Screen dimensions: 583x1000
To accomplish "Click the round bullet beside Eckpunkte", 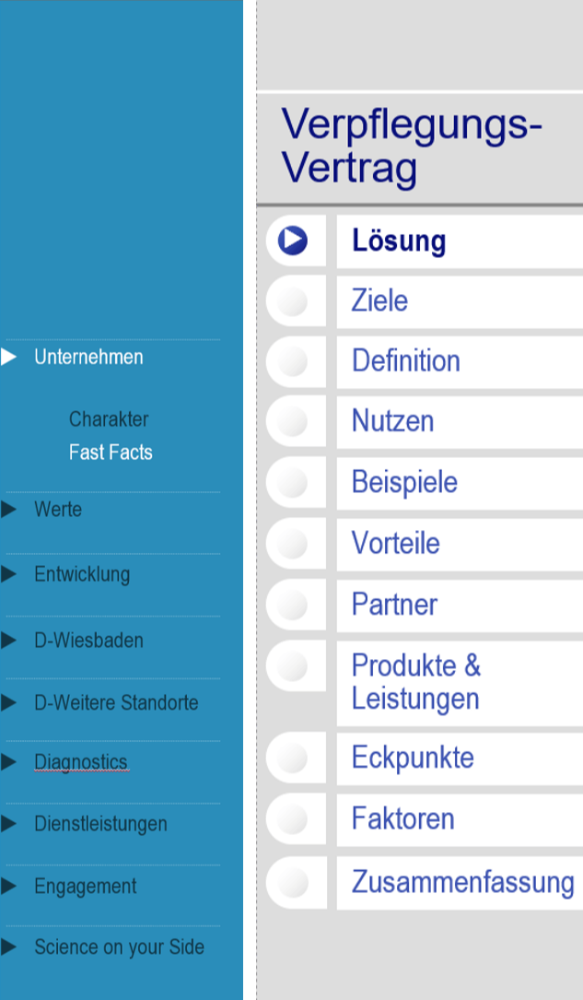I will pos(293,759).
